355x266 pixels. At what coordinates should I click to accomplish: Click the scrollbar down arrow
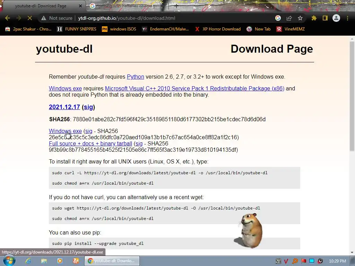point(352,252)
